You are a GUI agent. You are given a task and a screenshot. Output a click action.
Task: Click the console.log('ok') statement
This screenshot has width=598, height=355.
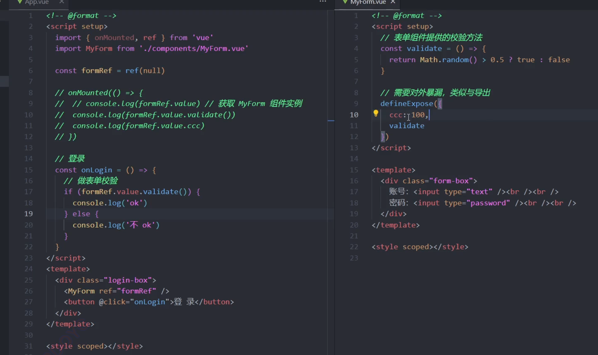[x=110, y=203]
